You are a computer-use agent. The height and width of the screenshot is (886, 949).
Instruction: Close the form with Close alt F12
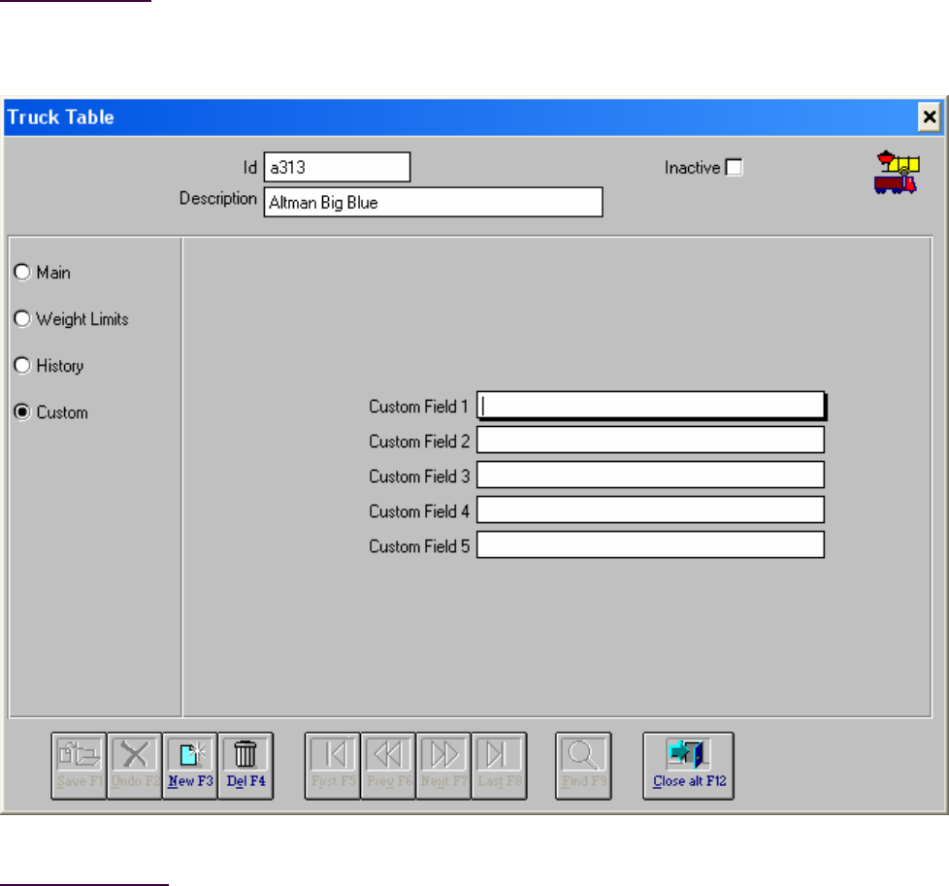pyautogui.click(x=689, y=767)
